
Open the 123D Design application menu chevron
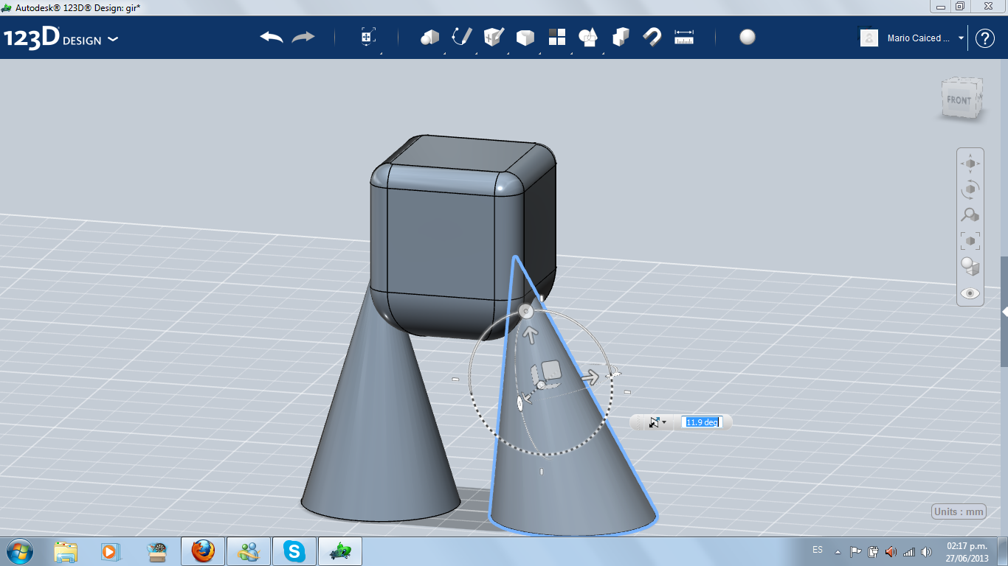click(x=113, y=39)
